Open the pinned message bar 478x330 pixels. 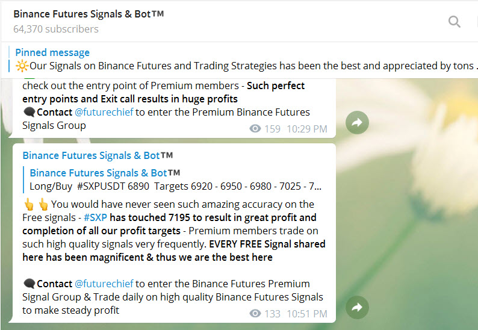241,59
